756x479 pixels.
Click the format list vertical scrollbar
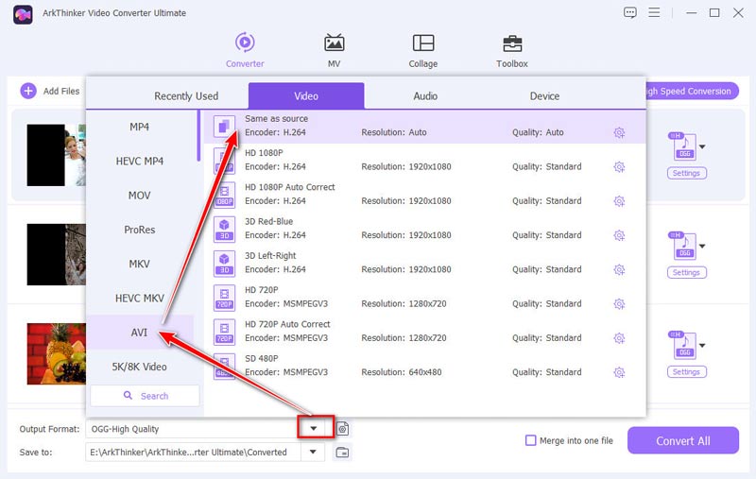(x=198, y=136)
